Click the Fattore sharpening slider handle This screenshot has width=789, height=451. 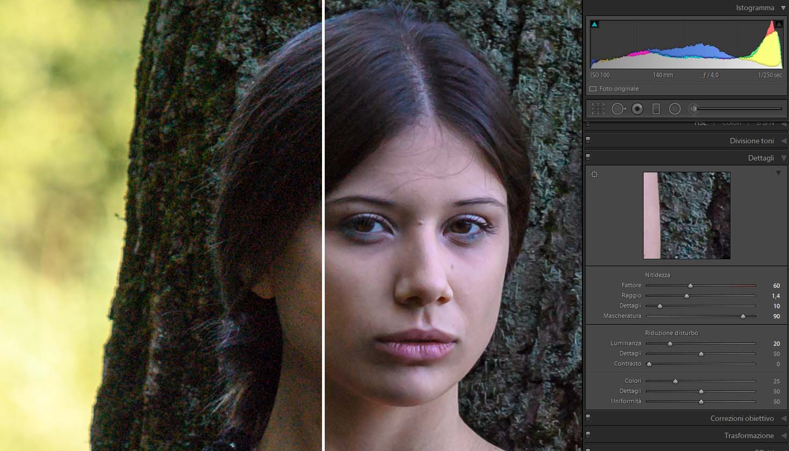[x=690, y=286]
